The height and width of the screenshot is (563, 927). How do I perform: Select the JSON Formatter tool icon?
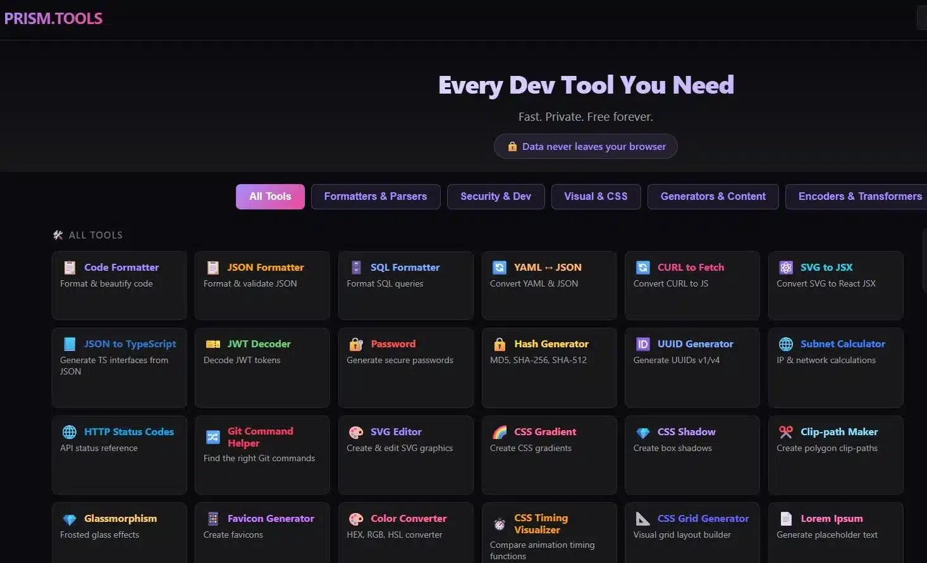point(212,266)
